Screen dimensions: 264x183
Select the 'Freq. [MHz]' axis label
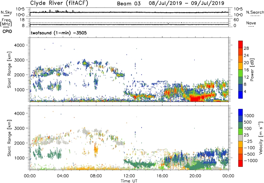click(6, 22)
